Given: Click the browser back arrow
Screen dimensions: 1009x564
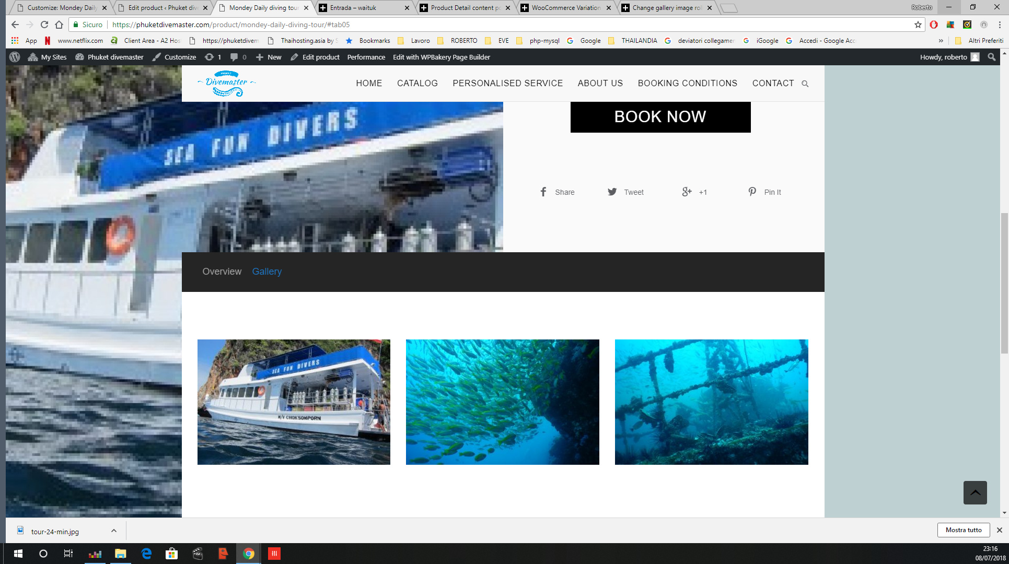Looking at the screenshot, I should 15,25.
